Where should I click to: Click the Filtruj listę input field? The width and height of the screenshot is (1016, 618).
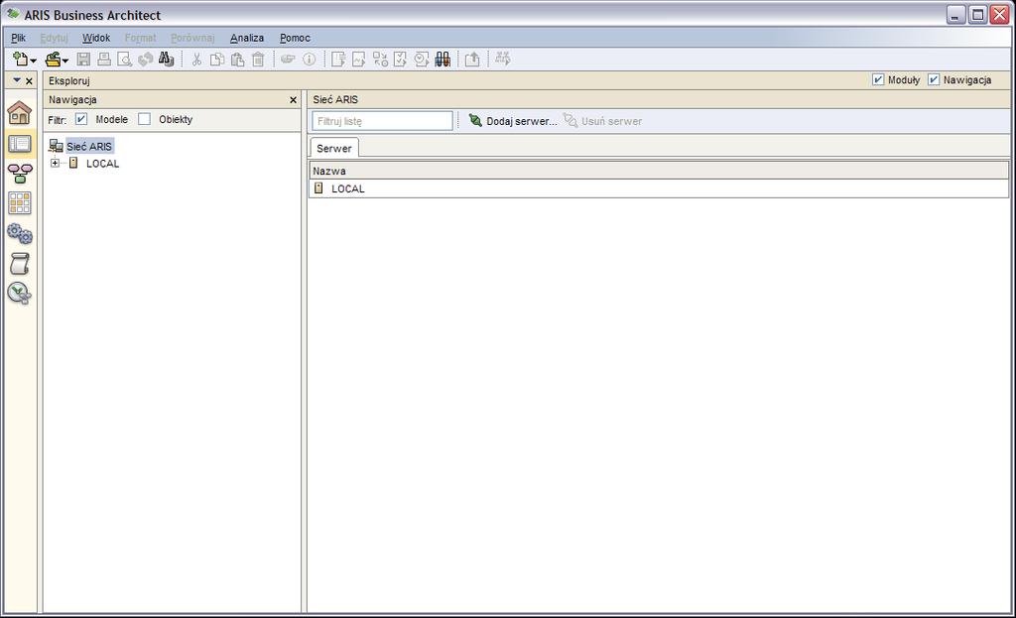tap(382, 121)
